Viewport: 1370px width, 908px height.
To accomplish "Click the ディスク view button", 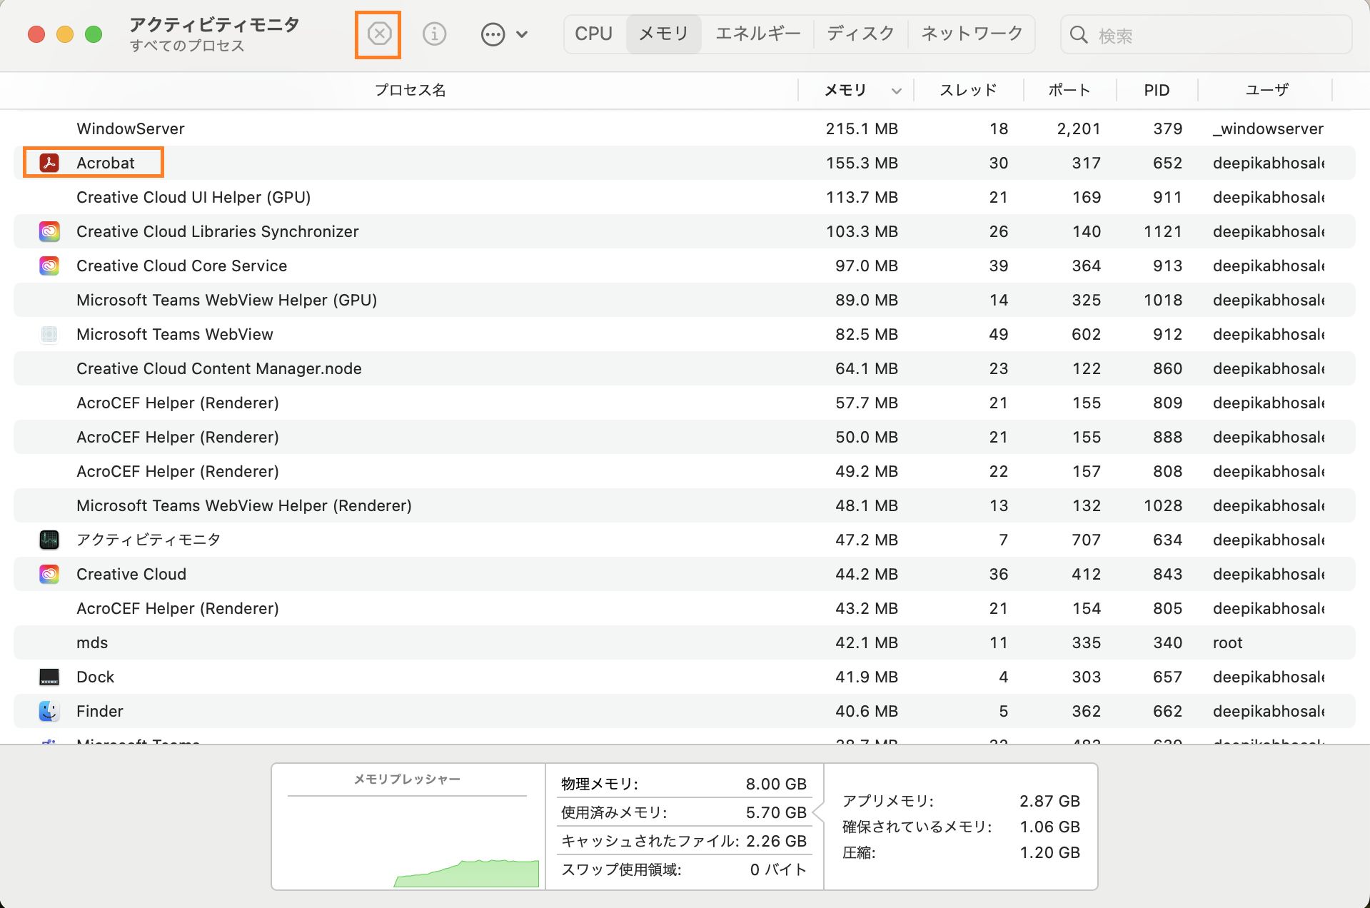I will click(x=860, y=34).
